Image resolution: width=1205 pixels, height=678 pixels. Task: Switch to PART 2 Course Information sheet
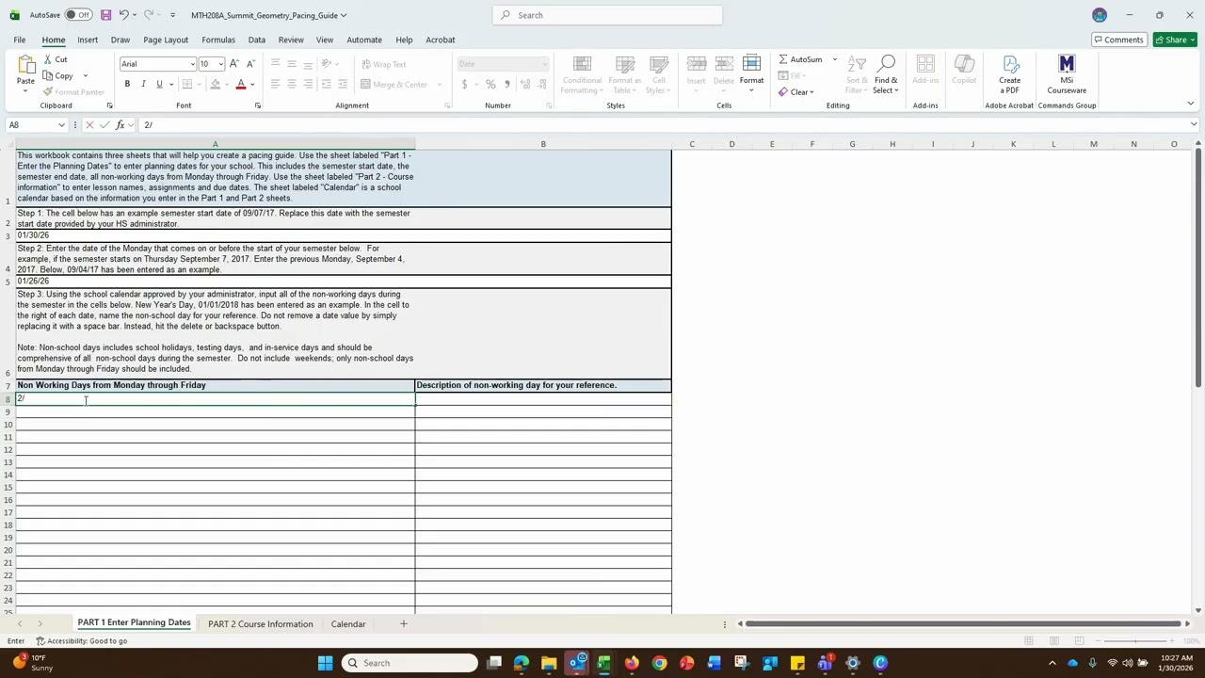click(260, 623)
